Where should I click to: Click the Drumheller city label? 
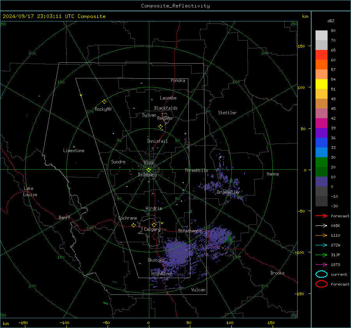coord(229,192)
